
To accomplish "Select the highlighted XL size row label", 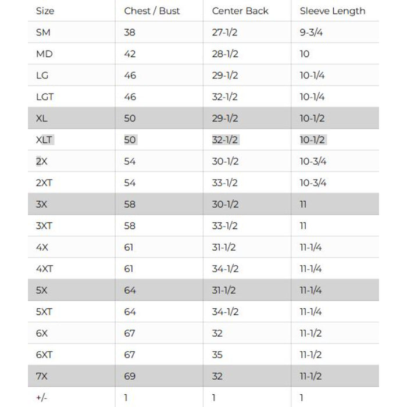I will [42, 119].
